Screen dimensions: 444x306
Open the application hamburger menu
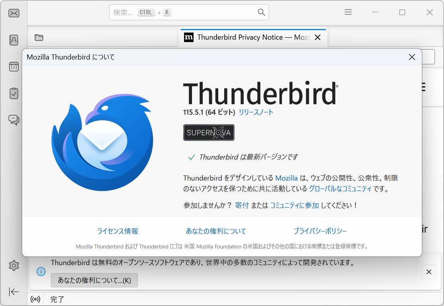tap(348, 12)
